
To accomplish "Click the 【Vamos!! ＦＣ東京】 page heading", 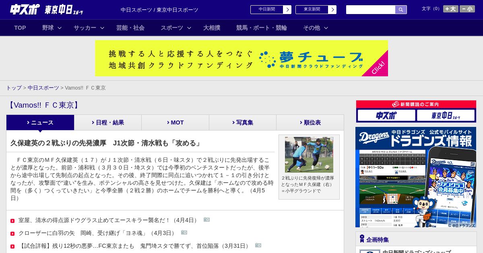I will tap(44, 105).
